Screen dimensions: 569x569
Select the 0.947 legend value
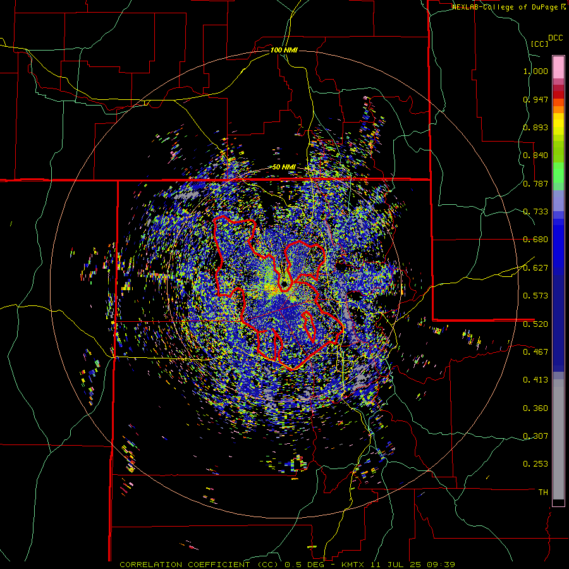click(535, 99)
